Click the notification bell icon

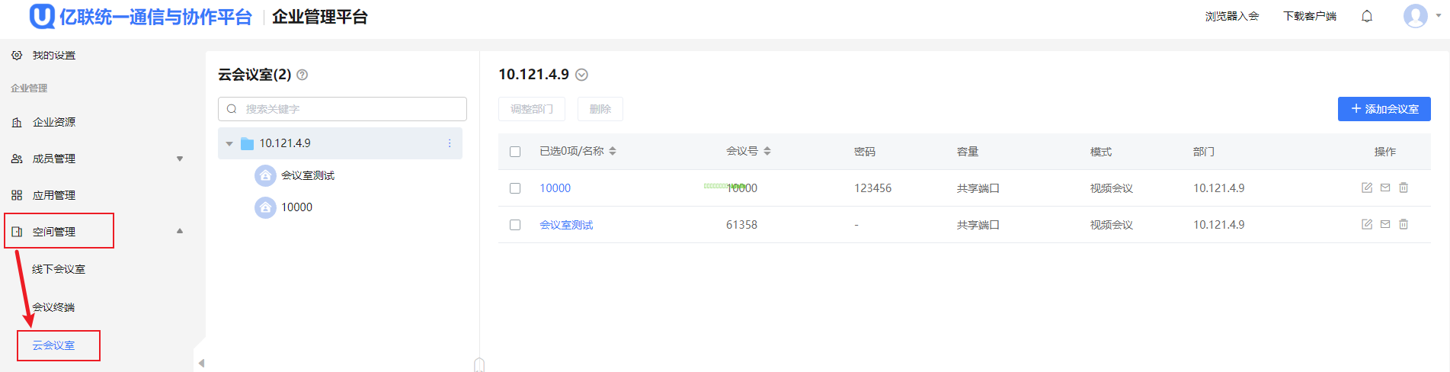1367,16
